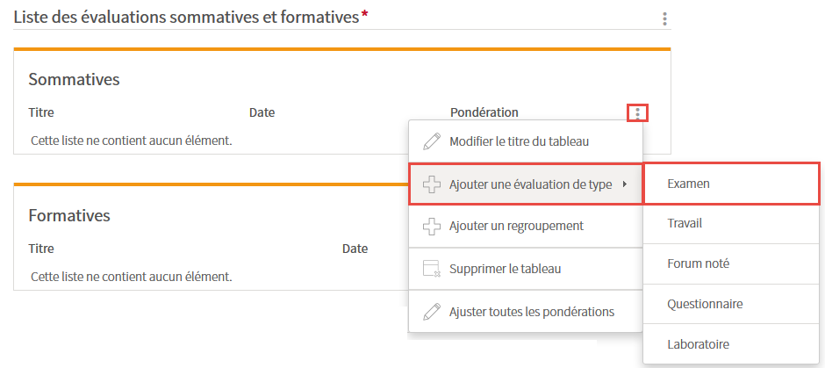The width and height of the screenshot is (825, 368).
Task: Click the delete-table icon next to Supprimer
Action: (x=432, y=269)
